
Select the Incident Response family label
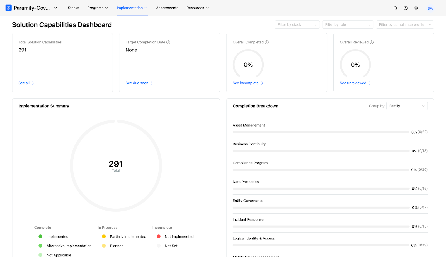(x=248, y=219)
